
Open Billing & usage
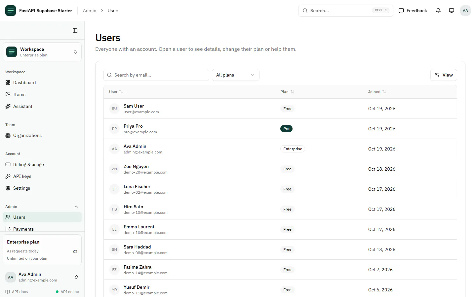(42, 164)
